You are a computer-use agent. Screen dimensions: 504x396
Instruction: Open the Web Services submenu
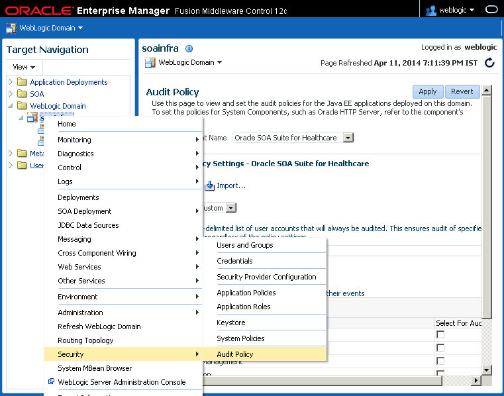coord(123,267)
